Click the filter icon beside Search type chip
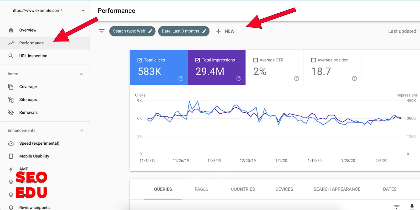This screenshot has height=210, width=420. tap(101, 31)
